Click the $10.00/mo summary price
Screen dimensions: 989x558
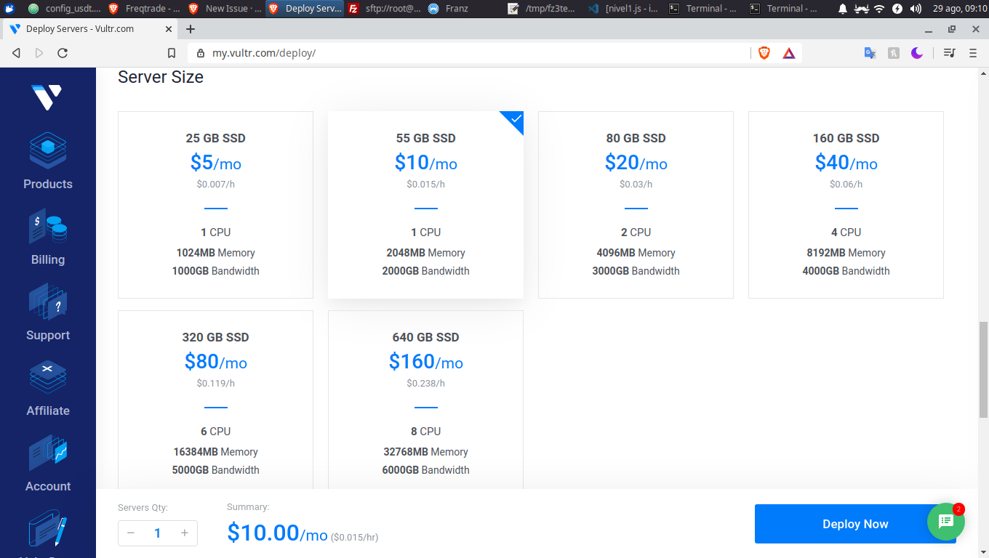coord(277,533)
